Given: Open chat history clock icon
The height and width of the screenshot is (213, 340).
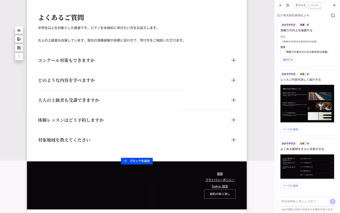Looking at the screenshot, I should click(288, 5).
